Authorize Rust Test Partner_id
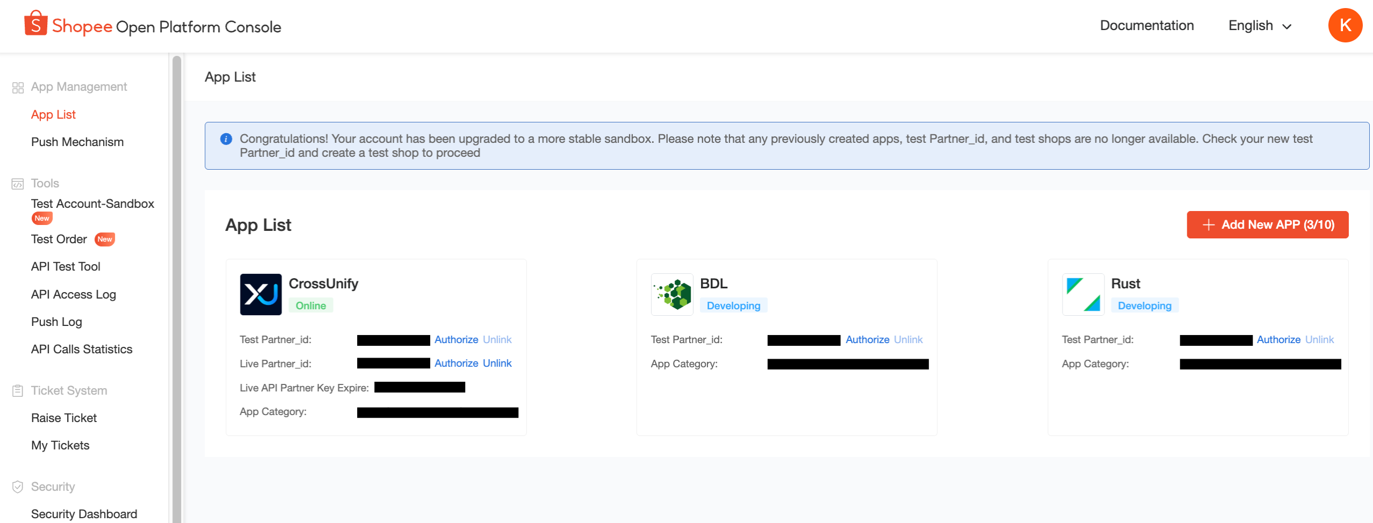 (1278, 339)
